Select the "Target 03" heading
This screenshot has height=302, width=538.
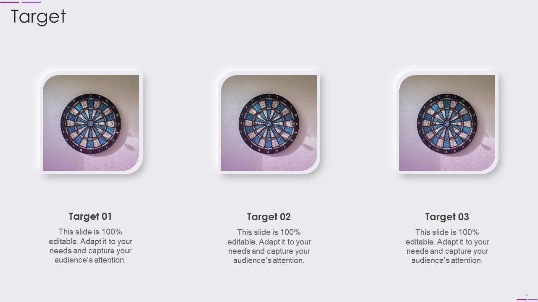tap(447, 217)
